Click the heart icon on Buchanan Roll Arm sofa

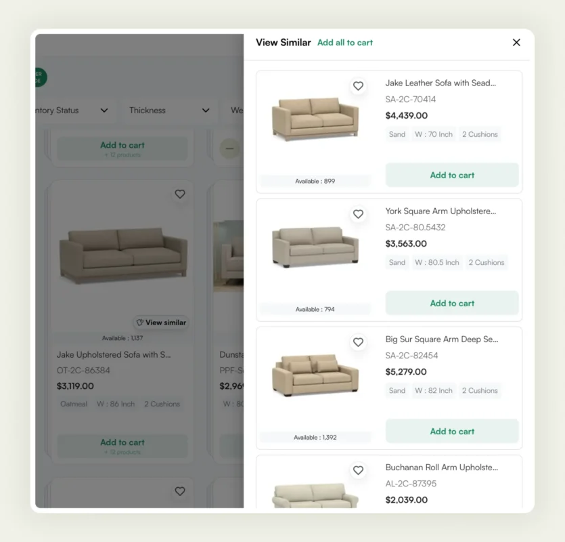(x=359, y=470)
